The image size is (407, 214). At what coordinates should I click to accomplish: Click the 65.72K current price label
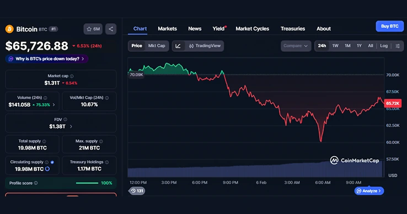(x=393, y=103)
